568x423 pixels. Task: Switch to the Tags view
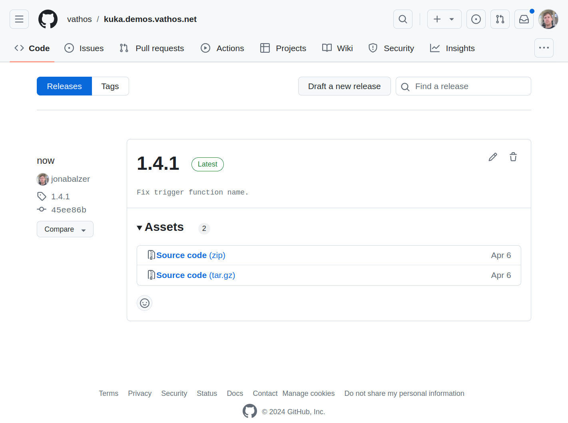coord(110,86)
